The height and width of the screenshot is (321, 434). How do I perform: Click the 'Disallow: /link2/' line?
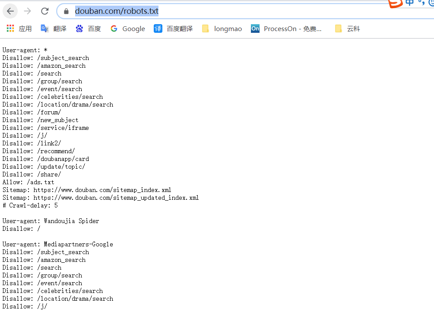point(32,143)
